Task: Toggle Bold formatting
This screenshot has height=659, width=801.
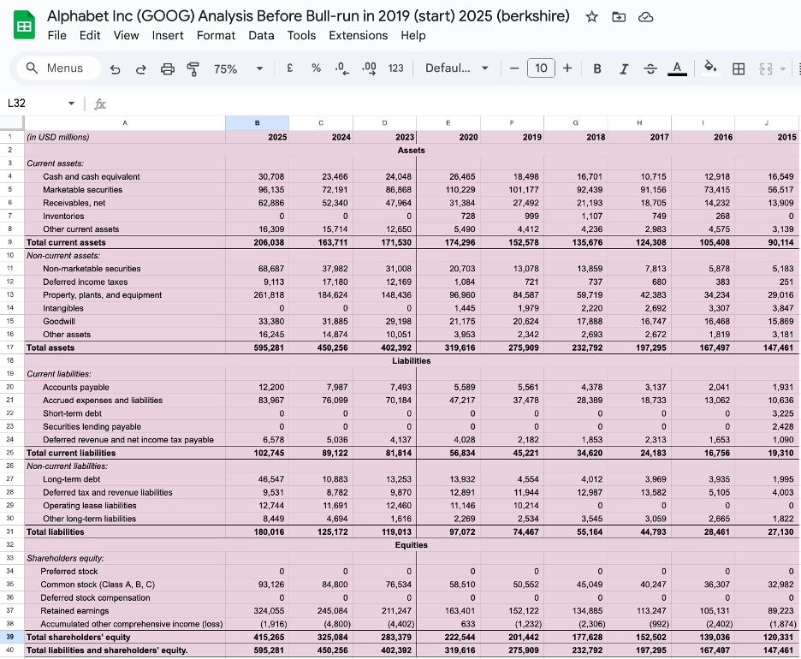Action: click(597, 68)
